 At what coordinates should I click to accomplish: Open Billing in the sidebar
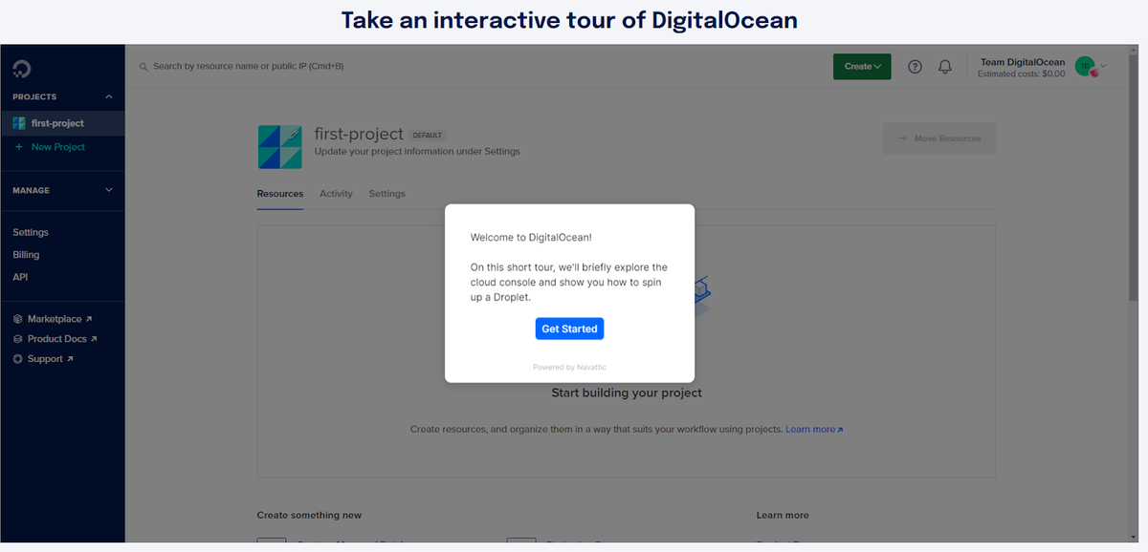coord(26,255)
